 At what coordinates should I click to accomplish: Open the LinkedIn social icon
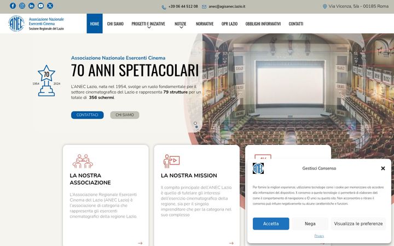coord(31,6)
